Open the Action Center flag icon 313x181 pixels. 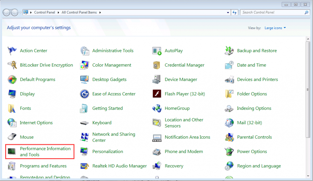point(12,51)
